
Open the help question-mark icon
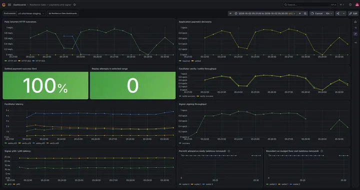(x=350, y=4)
